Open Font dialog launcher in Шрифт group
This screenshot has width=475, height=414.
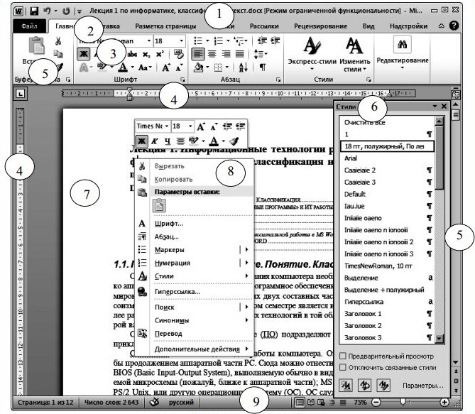coord(182,80)
